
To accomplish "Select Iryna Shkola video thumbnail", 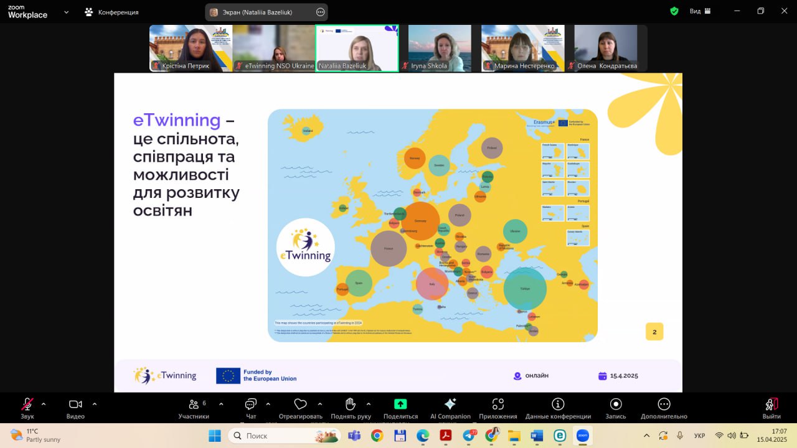I will tap(440, 48).
